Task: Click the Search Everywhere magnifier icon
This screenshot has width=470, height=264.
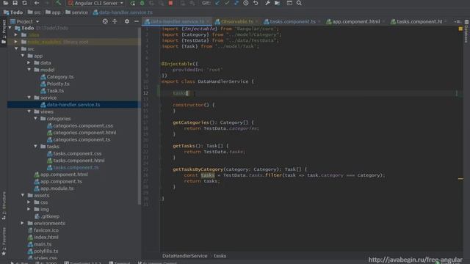Action: coord(299,3)
